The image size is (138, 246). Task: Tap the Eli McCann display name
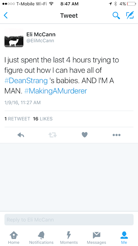(41, 34)
